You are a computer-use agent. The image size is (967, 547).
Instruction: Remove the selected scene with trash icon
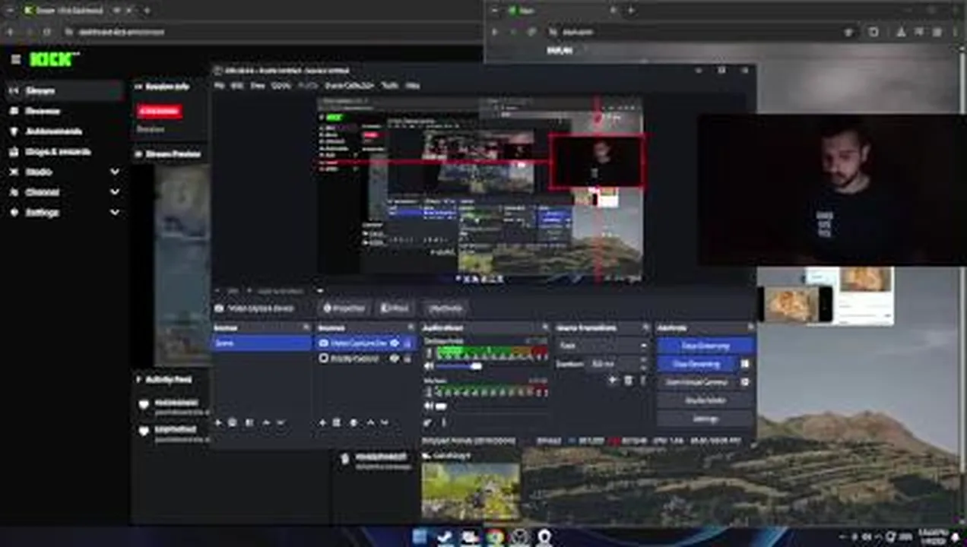coord(233,422)
